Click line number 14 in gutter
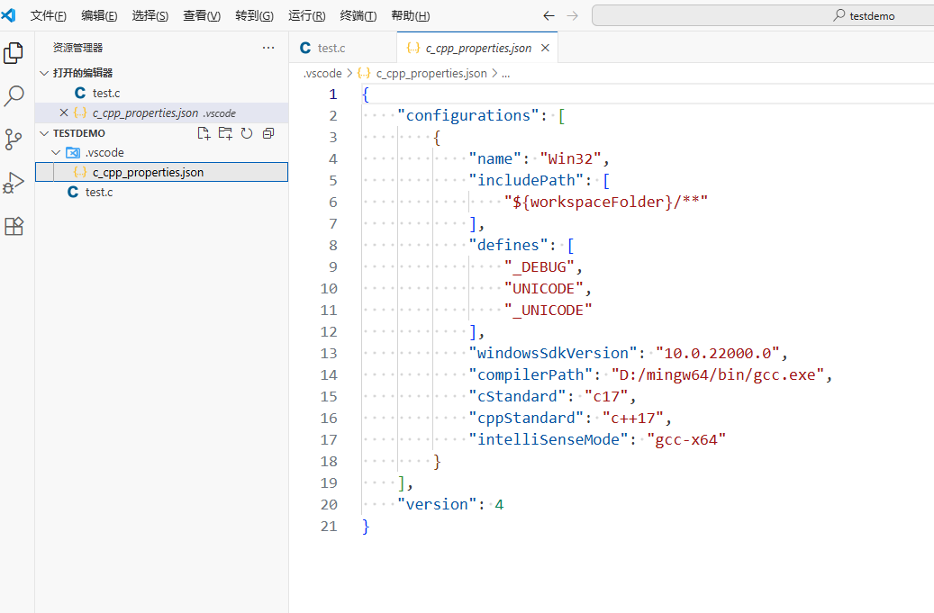 click(x=329, y=375)
